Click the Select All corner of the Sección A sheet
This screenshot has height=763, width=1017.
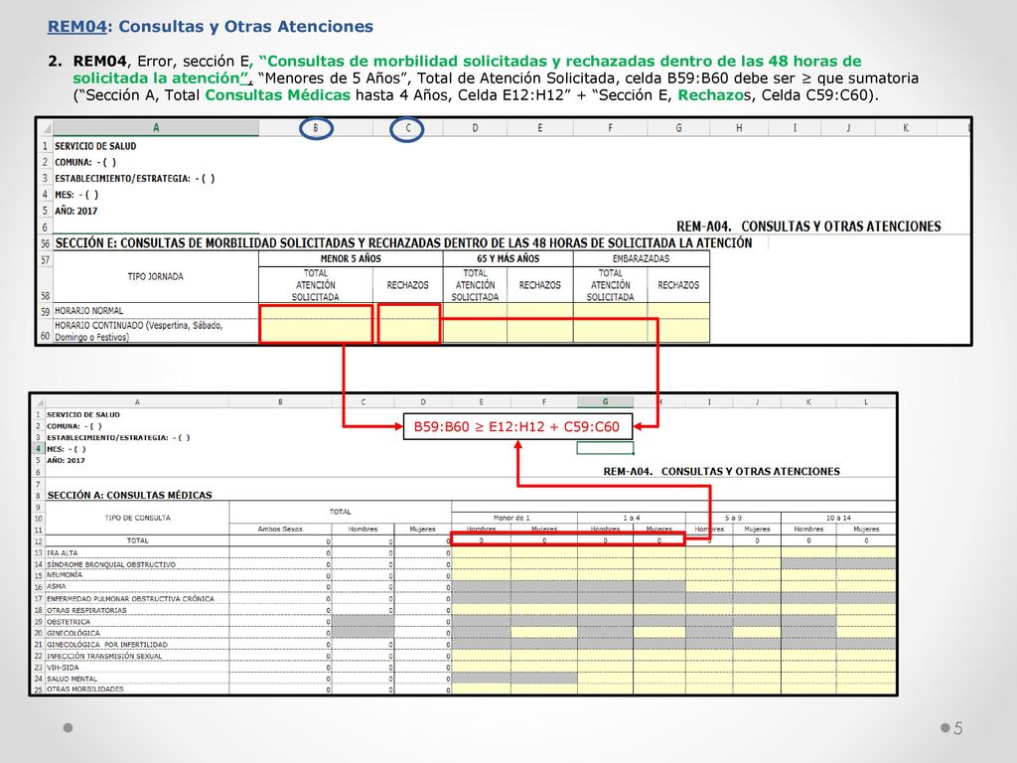[x=39, y=402]
